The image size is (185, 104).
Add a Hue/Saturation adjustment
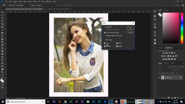click(162, 56)
